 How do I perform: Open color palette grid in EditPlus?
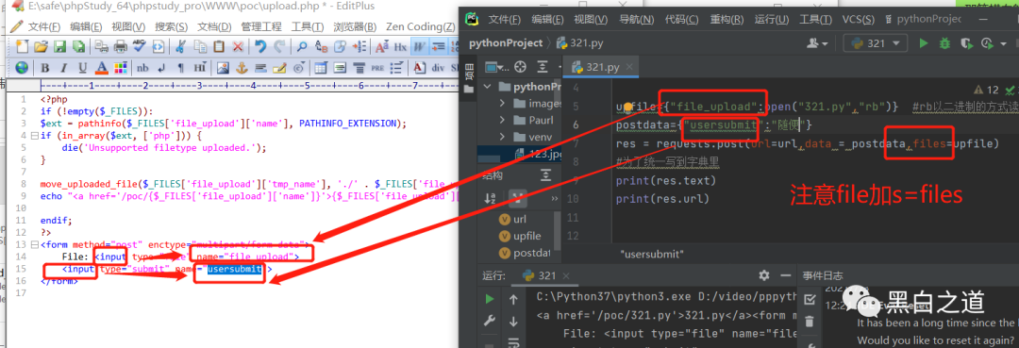(120, 68)
